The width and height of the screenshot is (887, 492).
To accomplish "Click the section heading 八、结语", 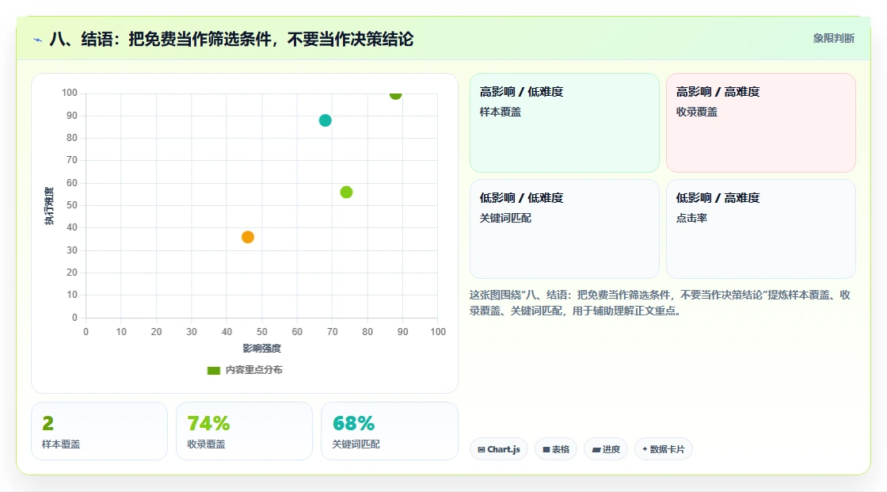I will click(x=231, y=39).
